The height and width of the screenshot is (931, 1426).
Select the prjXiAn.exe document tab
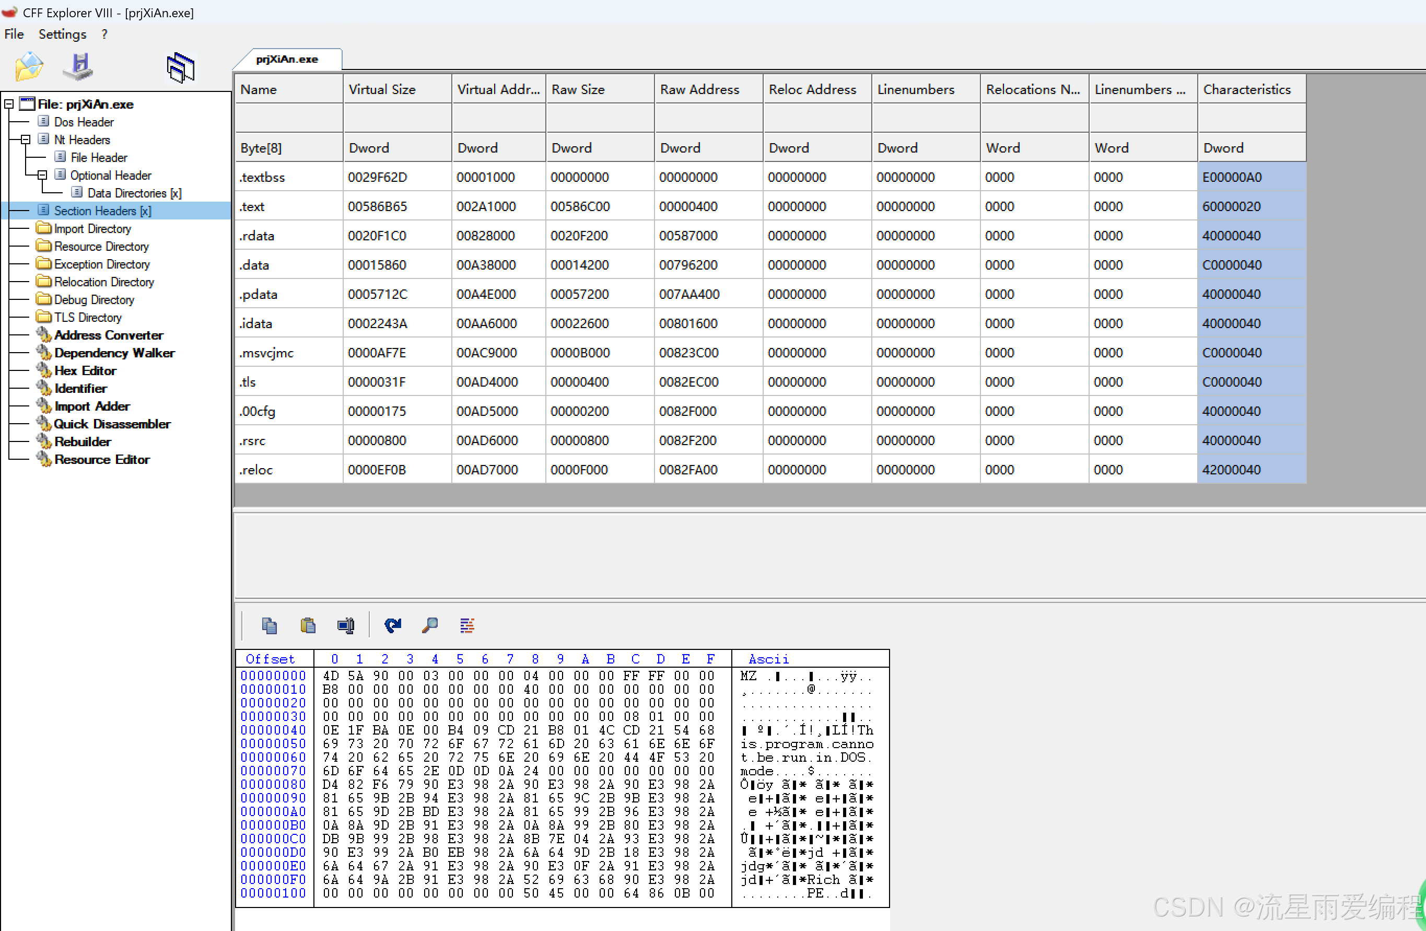click(287, 59)
